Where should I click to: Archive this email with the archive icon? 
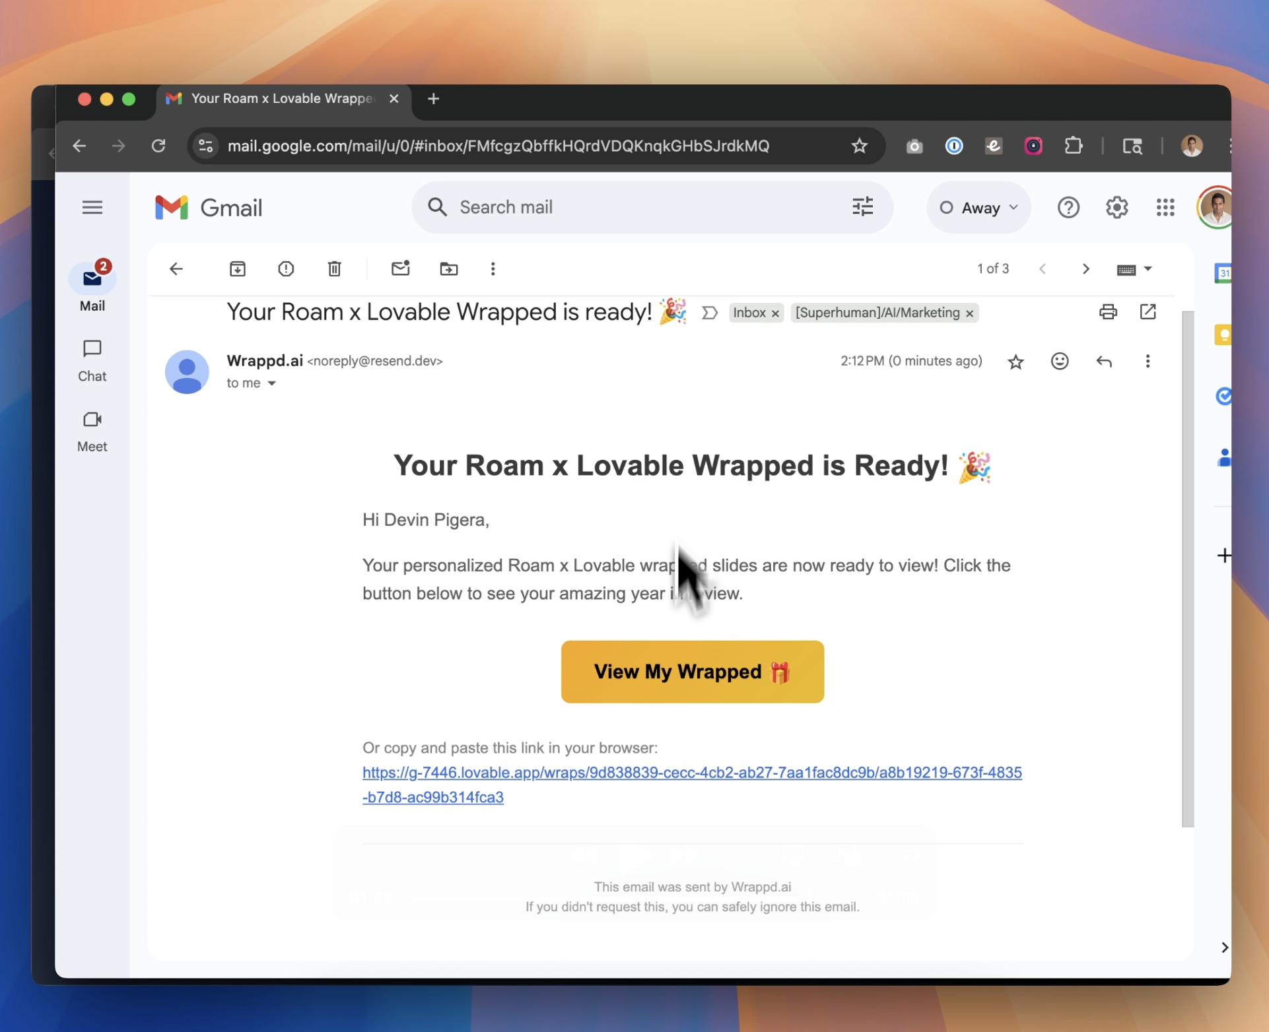coord(238,269)
